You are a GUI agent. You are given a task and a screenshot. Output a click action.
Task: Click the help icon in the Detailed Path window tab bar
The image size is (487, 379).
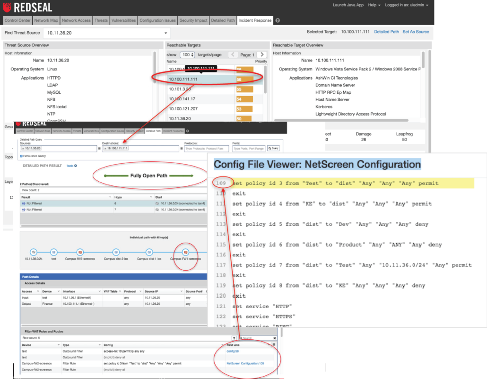[x=187, y=131]
